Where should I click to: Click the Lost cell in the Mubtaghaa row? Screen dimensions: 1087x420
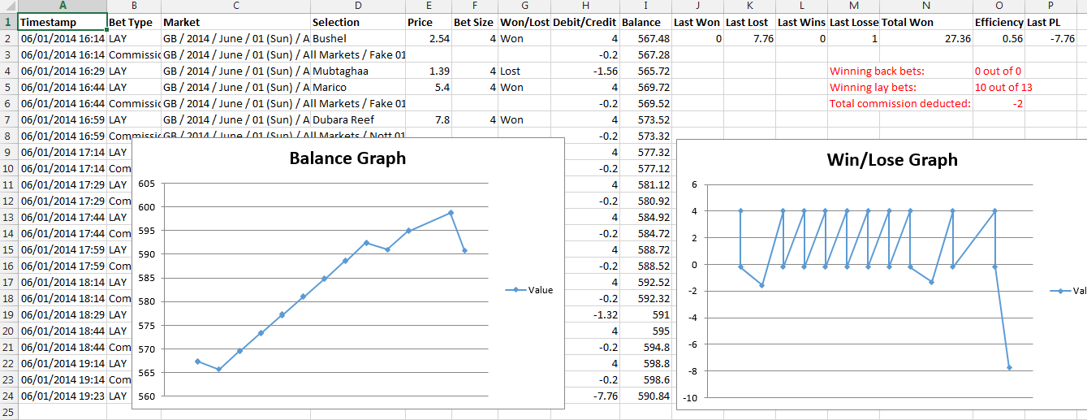(x=524, y=71)
